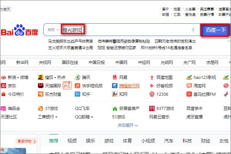231x154 pixels.
Task: Open the 查快递 tool link
Action: [190, 15]
